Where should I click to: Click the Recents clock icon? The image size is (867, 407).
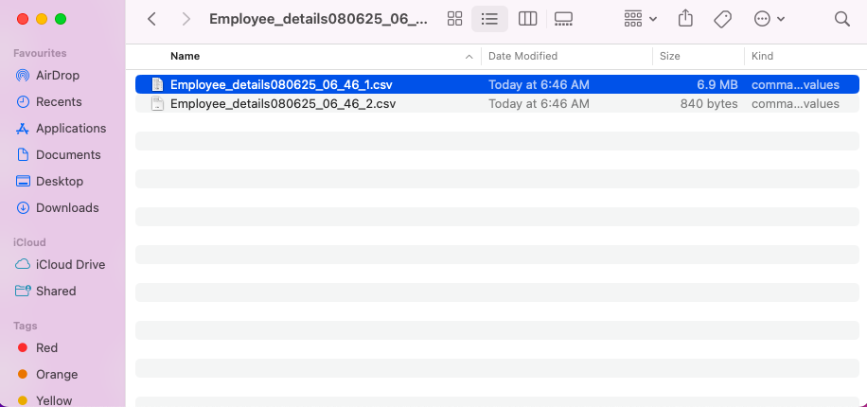23,102
